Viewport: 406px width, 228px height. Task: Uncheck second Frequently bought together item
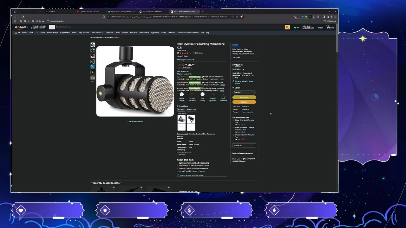pos(141,187)
